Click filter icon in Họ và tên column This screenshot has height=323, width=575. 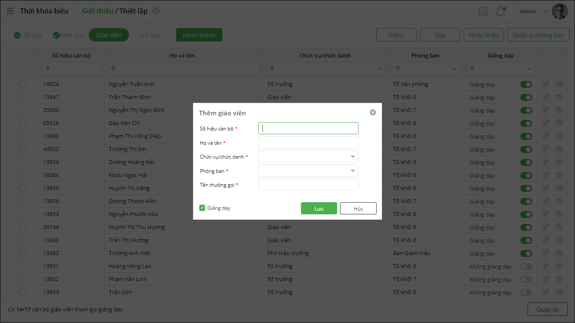point(113,68)
